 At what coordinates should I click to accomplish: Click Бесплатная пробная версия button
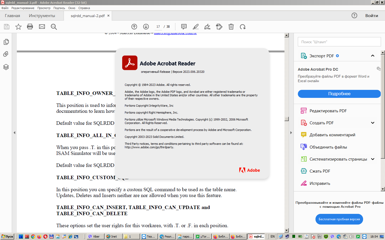(339, 219)
